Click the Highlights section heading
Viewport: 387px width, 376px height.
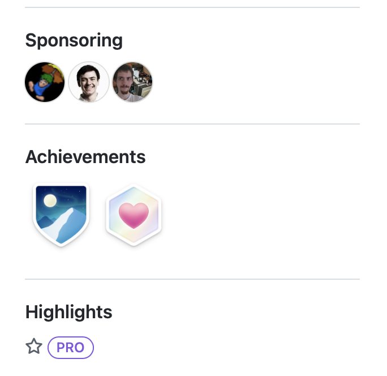pyautogui.click(x=69, y=312)
